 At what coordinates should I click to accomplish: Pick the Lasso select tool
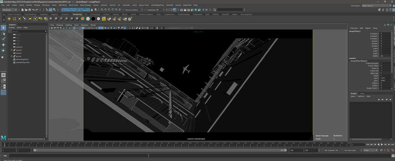tap(3, 34)
